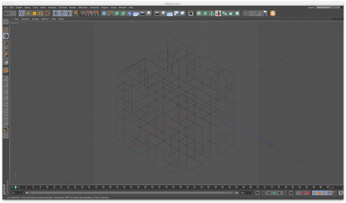The height and width of the screenshot is (203, 346).
Task: Click the start frame 0 F field
Action: (17, 193)
